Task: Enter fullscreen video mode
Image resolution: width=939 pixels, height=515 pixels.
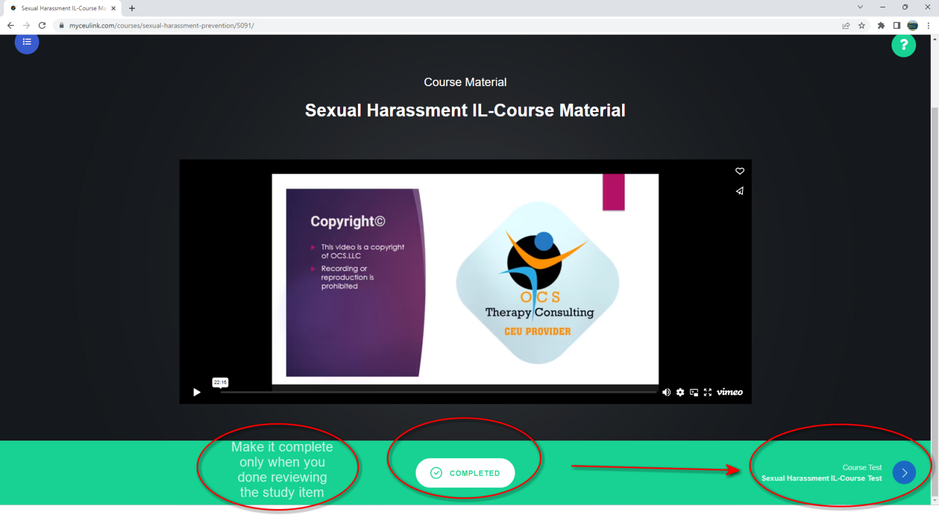Action: [x=708, y=392]
